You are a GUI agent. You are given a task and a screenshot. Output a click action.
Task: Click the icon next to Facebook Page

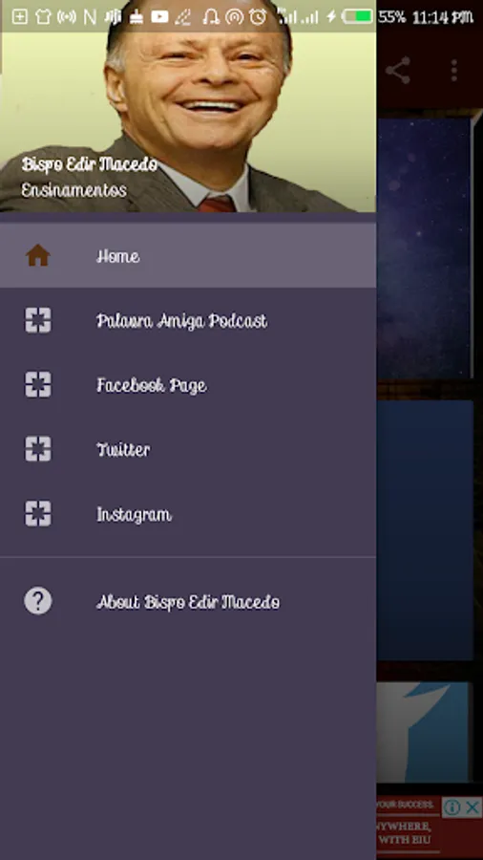click(x=38, y=384)
